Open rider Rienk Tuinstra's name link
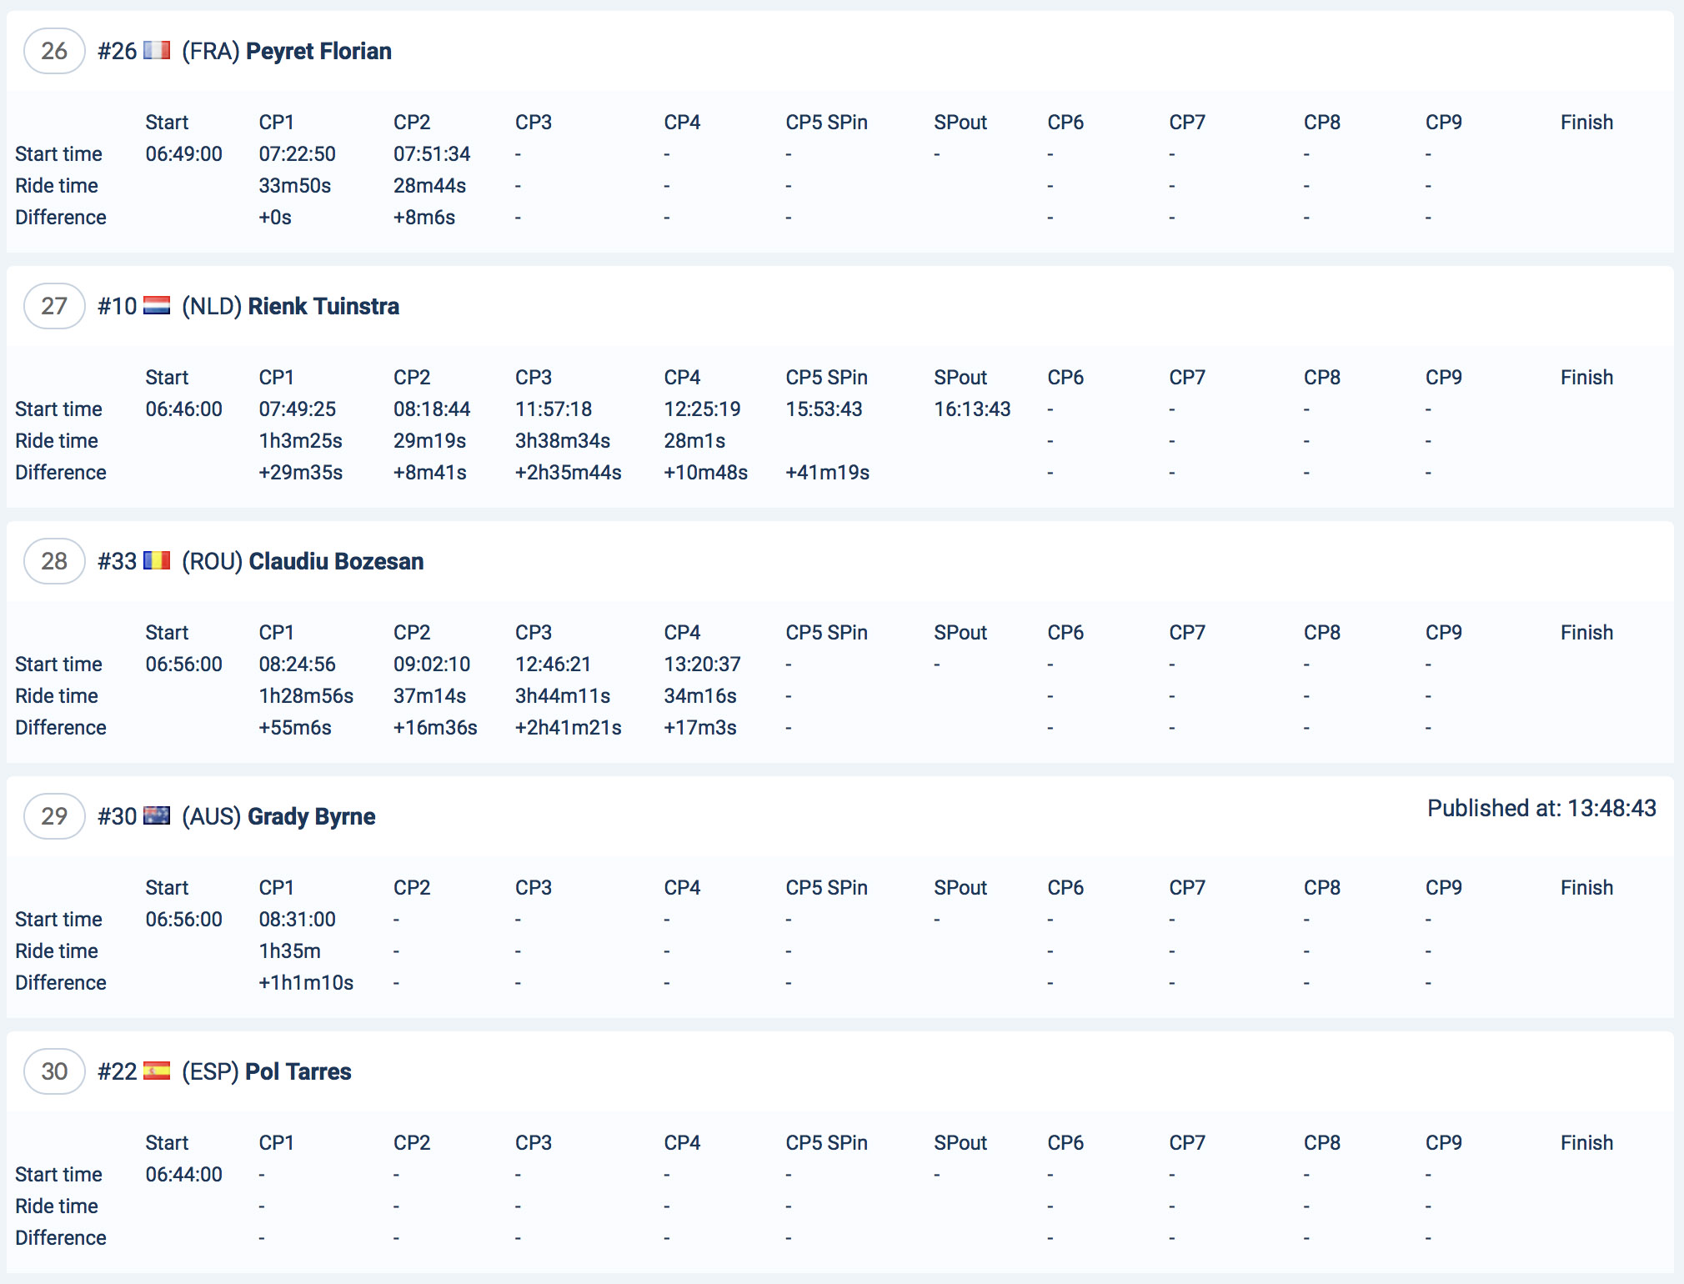Screen dimensions: 1684x1284 [x=323, y=306]
